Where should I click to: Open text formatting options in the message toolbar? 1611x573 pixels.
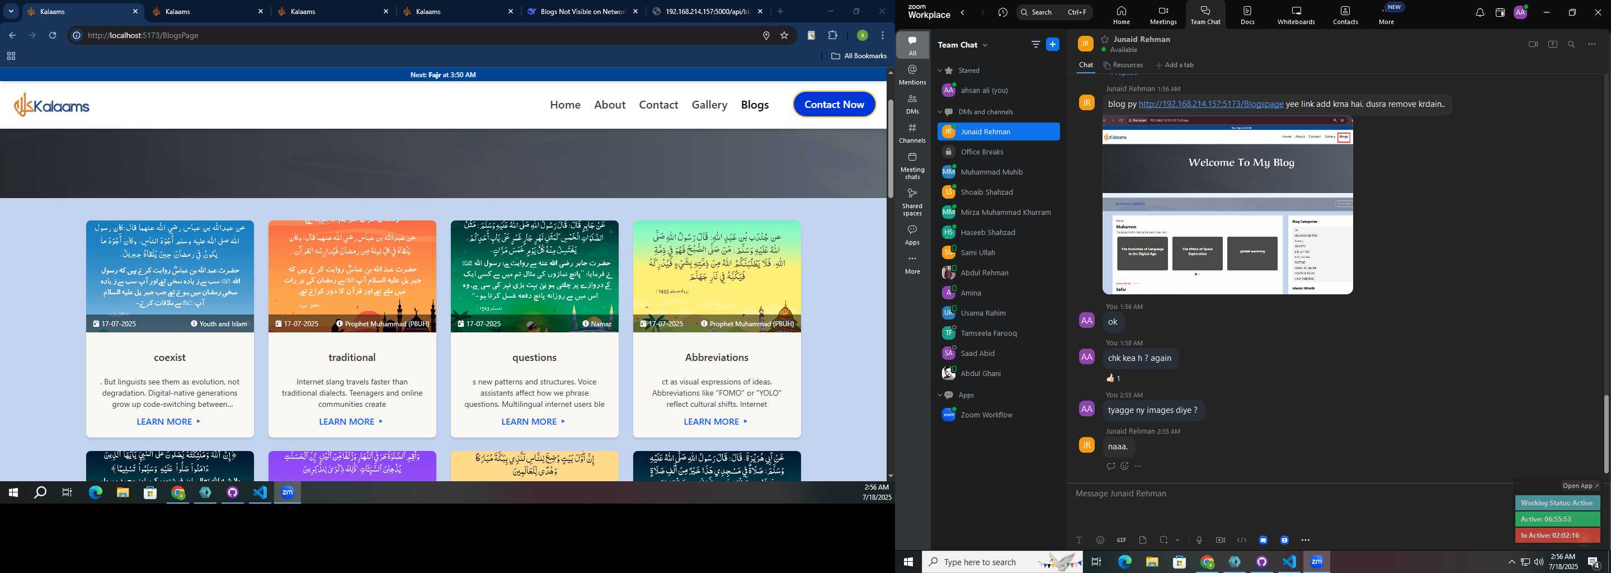(1079, 540)
